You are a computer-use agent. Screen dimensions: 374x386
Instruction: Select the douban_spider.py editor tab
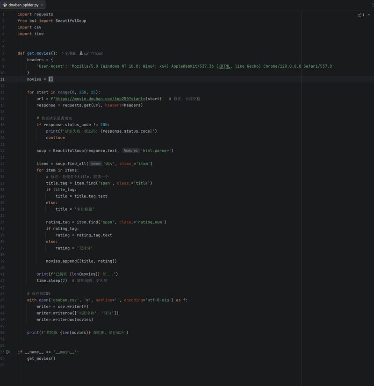23,5
